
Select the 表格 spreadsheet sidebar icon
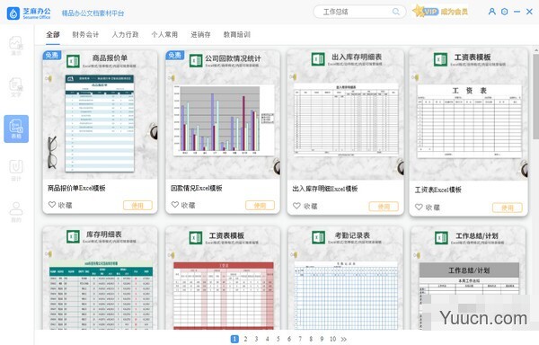[16, 128]
